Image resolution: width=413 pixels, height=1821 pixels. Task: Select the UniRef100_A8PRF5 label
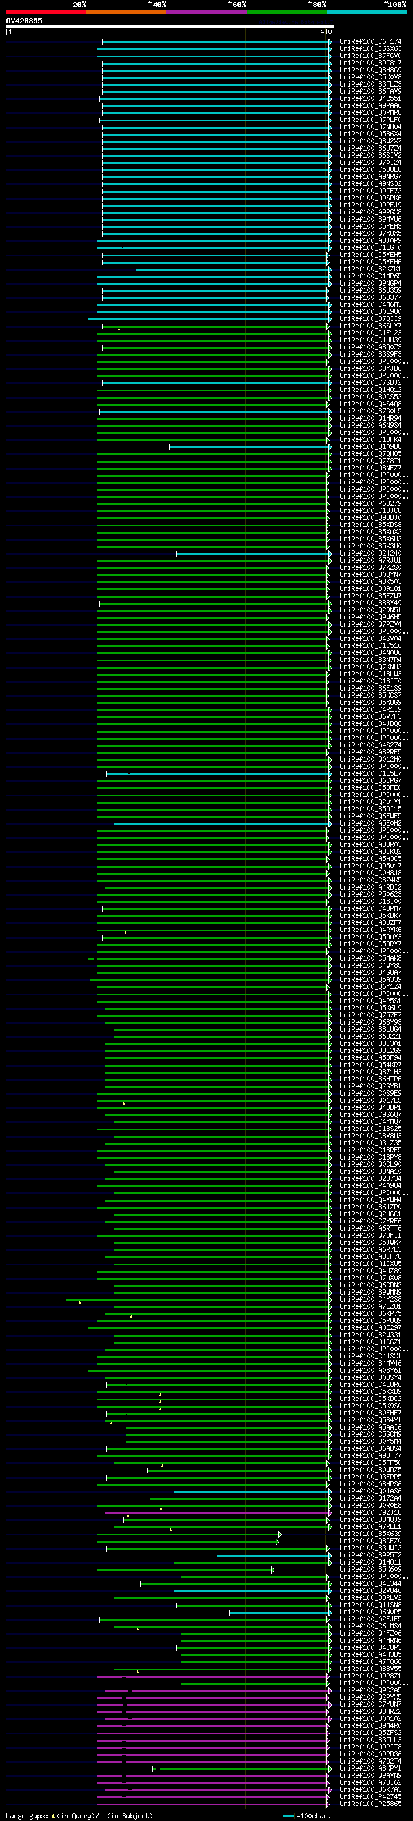coord(370,752)
